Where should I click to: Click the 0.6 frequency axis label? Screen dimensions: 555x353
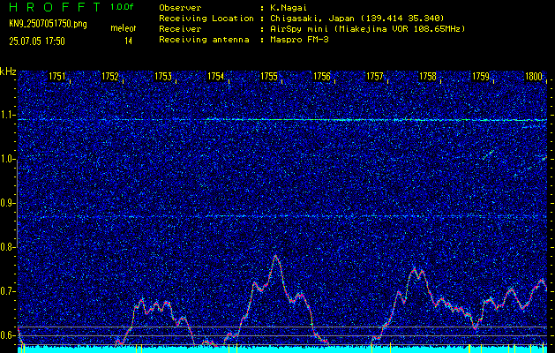point(6,335)
